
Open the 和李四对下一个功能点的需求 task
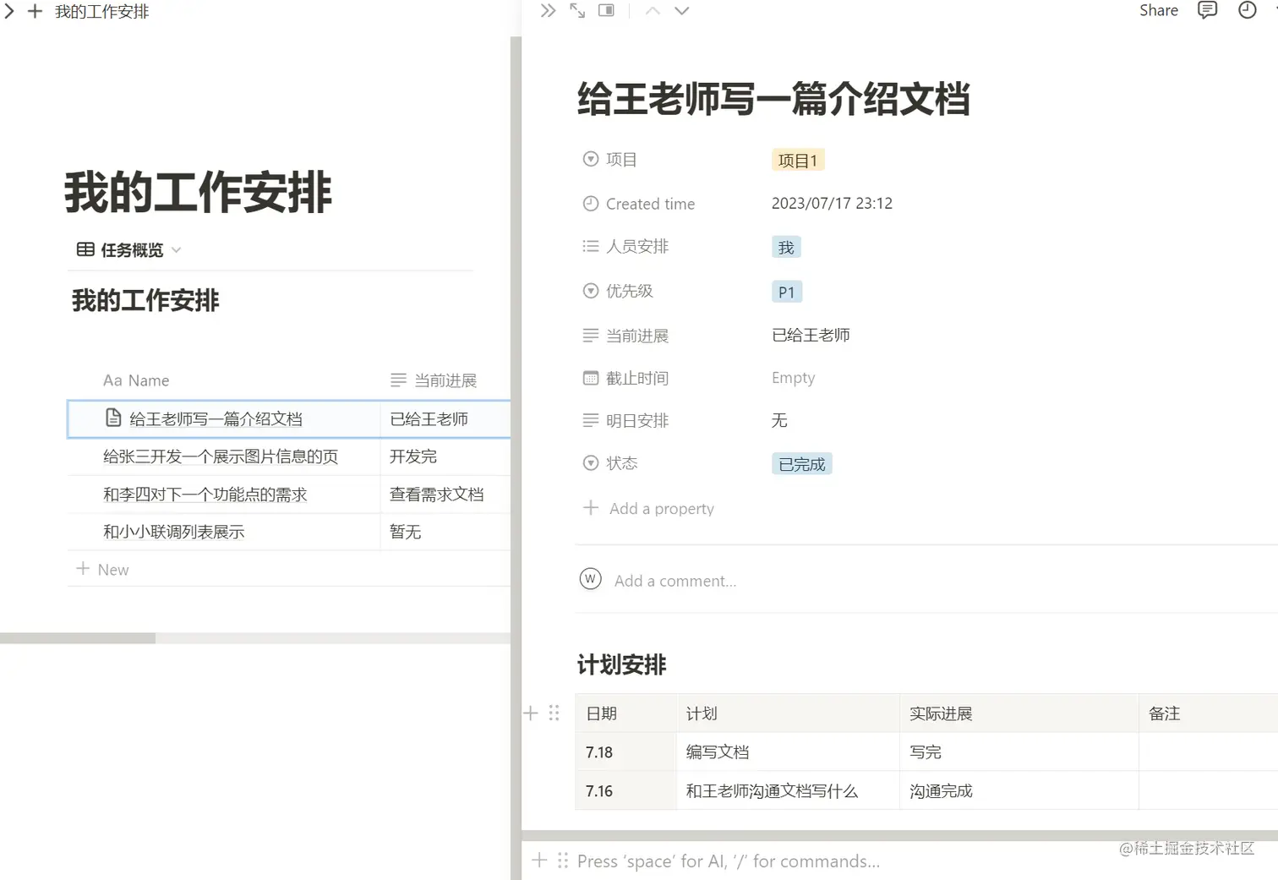205,495
